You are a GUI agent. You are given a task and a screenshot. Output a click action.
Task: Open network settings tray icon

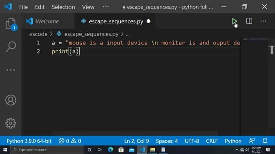(x=242, y=150)
